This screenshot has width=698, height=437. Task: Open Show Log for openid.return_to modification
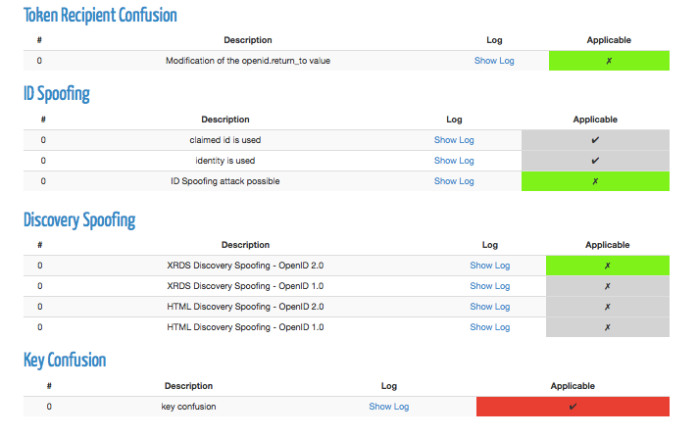(x=493, y=61)
